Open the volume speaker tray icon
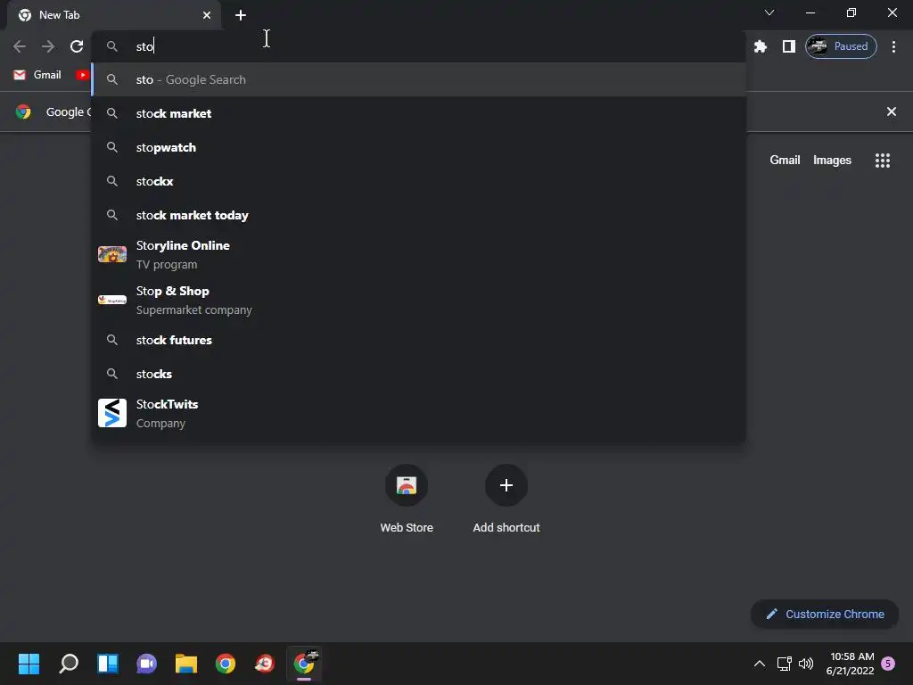This screenshot has width=913, height=685. [x=806, y=664]
